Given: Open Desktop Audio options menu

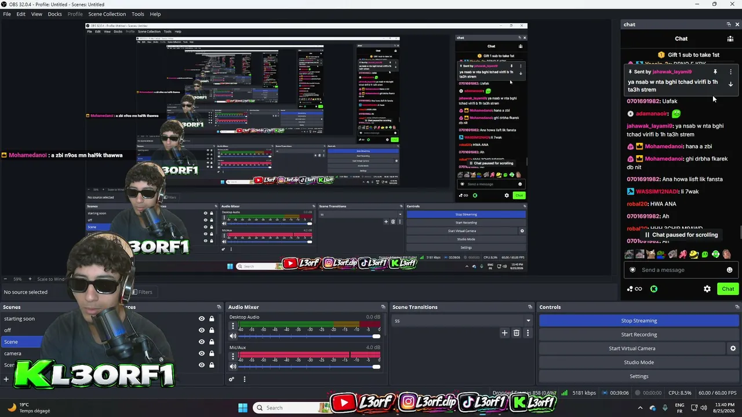Looking at the screenshot, I should click(233, 325).
